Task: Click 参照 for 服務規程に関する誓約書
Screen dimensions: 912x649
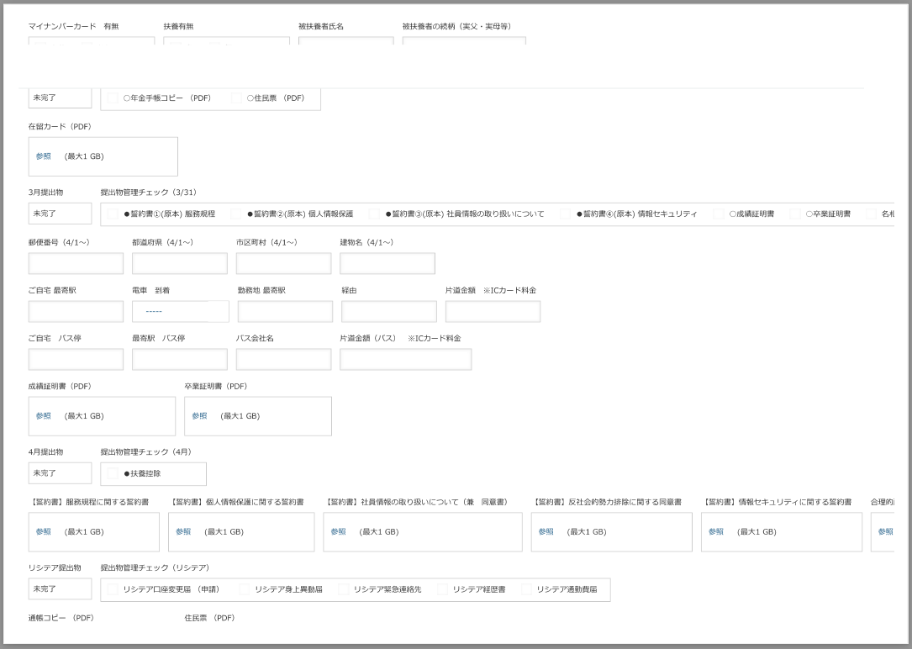Action: [44, 531]
